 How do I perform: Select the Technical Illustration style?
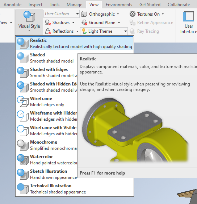point(75,189)
